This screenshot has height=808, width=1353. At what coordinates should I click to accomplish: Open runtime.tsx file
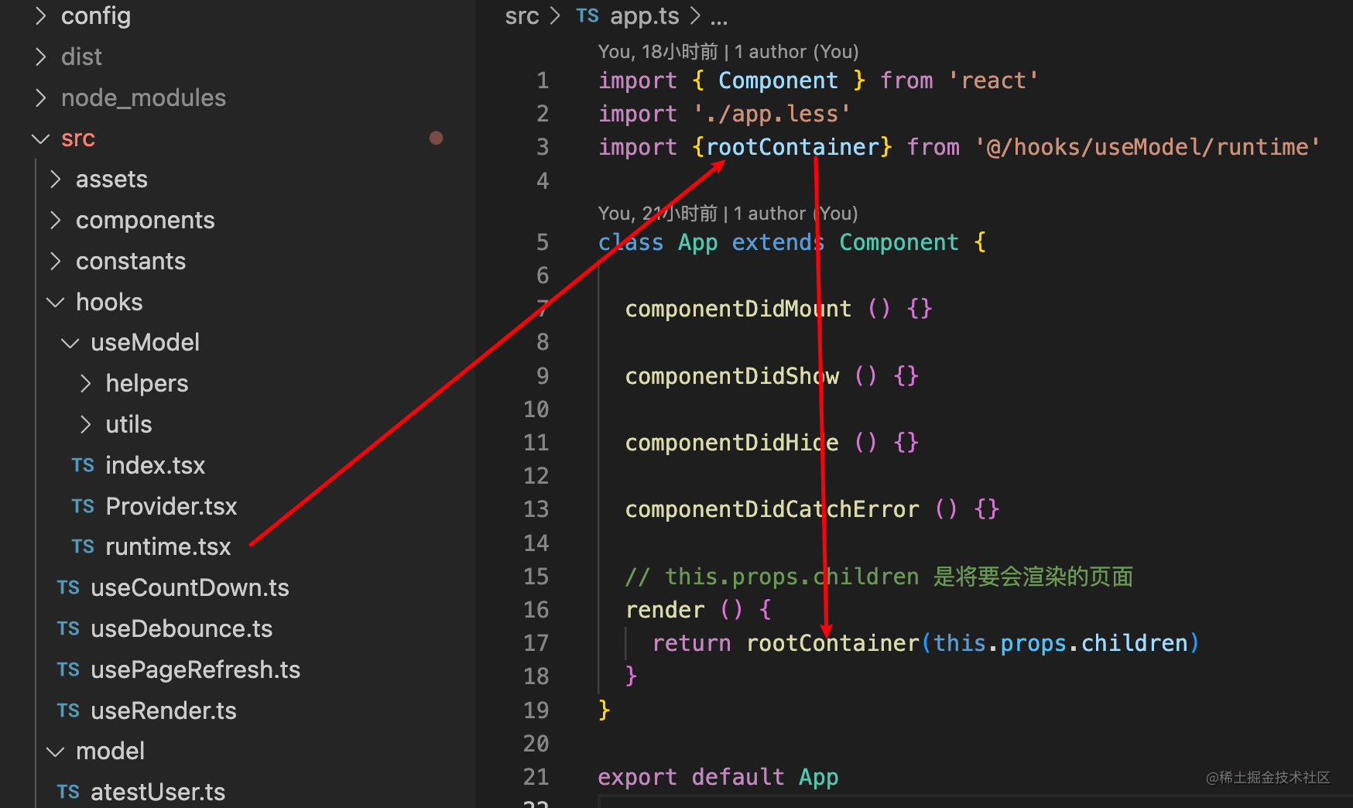[x=168, y=547]
